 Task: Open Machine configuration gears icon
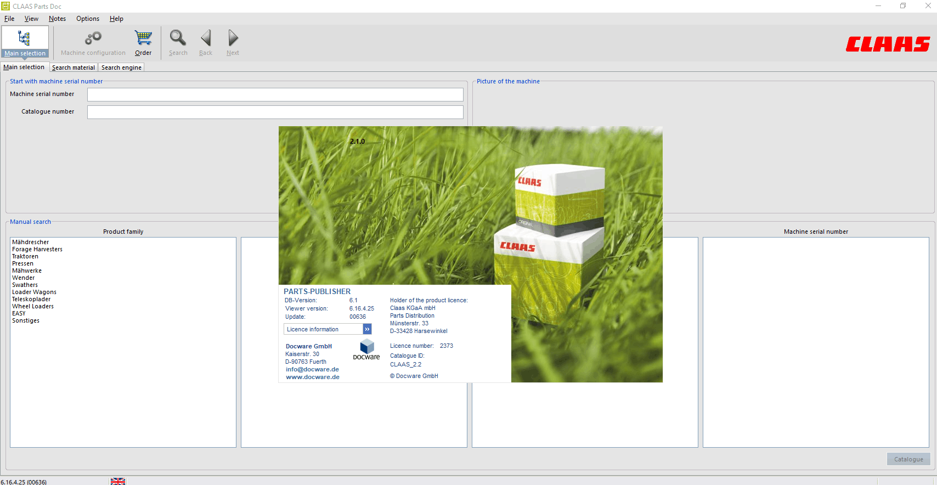(x=93, y=38)
